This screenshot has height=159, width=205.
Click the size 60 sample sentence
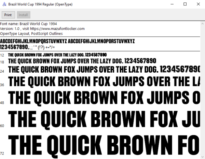point(104,120)
